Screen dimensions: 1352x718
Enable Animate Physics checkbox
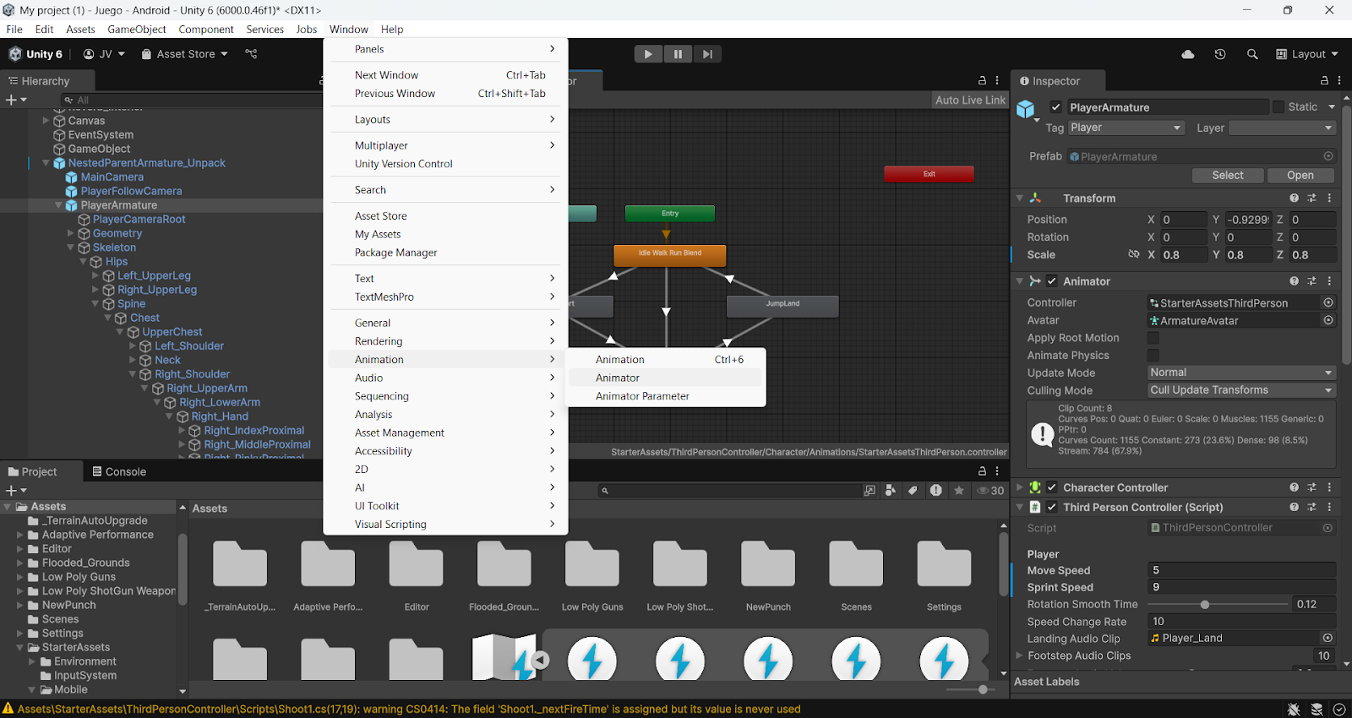(1153, 356)
